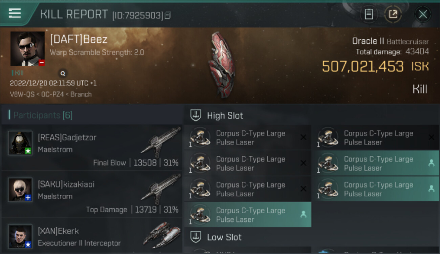
Task: Click the person icon on the last right-column laser
Action: (x=431, y=189)
